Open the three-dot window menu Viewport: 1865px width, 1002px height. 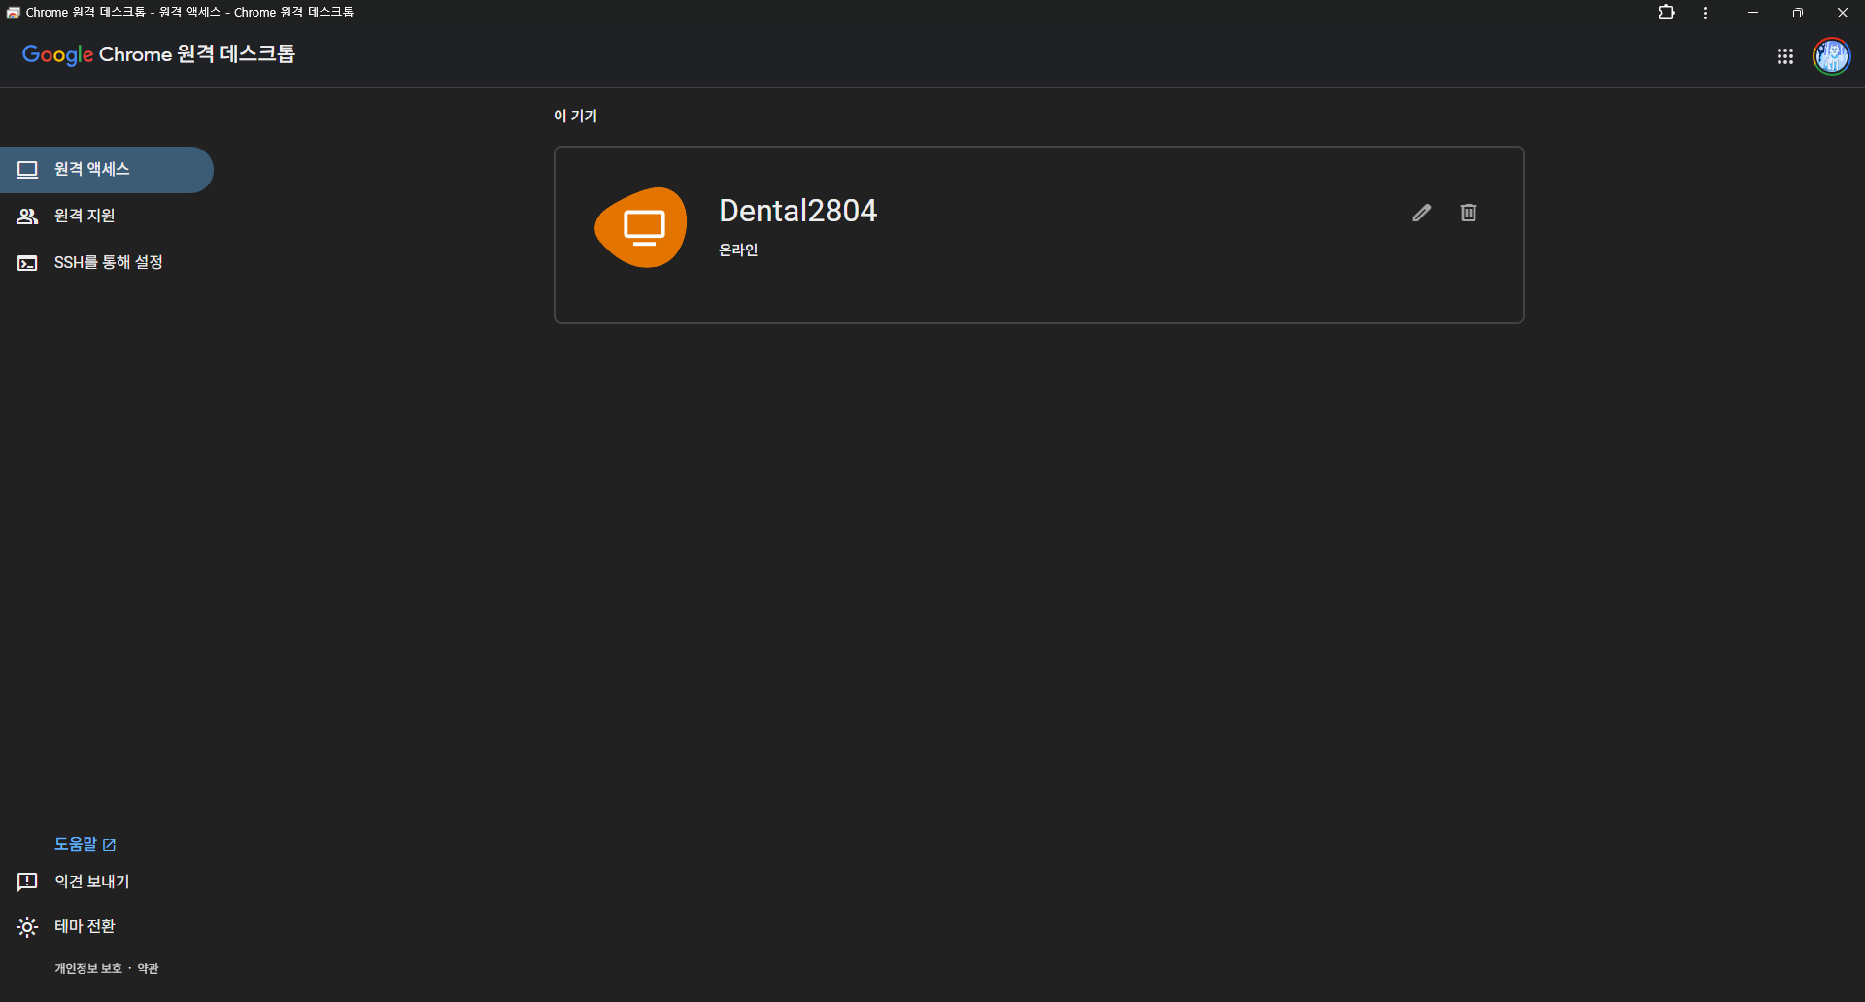[x=1706, y=13]
